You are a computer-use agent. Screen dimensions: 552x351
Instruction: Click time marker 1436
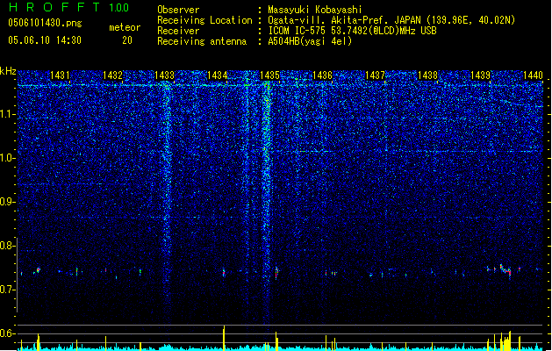322,75
